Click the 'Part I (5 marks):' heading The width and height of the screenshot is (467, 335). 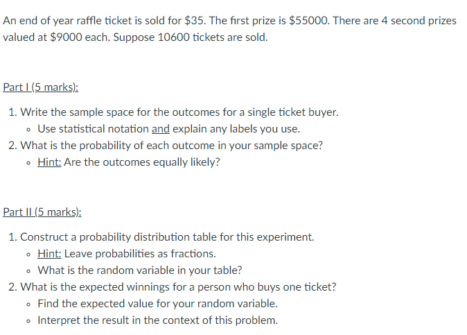coord(40,87)
